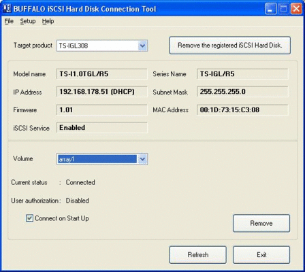Viewport: 305px width, 272px height.
Task: Click the MAC Address field 00:1D:73:15:C3:08
Action: tap(242, 110)
